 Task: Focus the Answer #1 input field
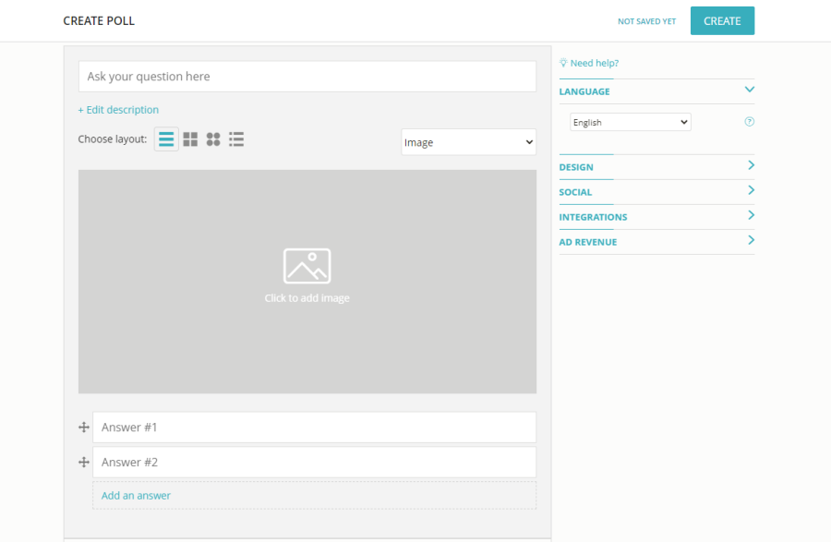coord(314,427)
